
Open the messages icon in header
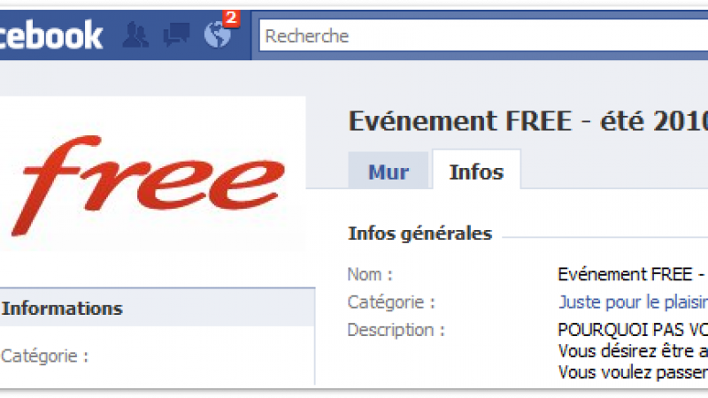176,35
